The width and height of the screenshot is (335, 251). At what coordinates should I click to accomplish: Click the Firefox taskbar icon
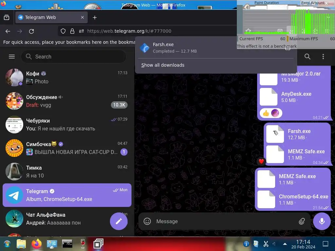[x=37, y=244]
